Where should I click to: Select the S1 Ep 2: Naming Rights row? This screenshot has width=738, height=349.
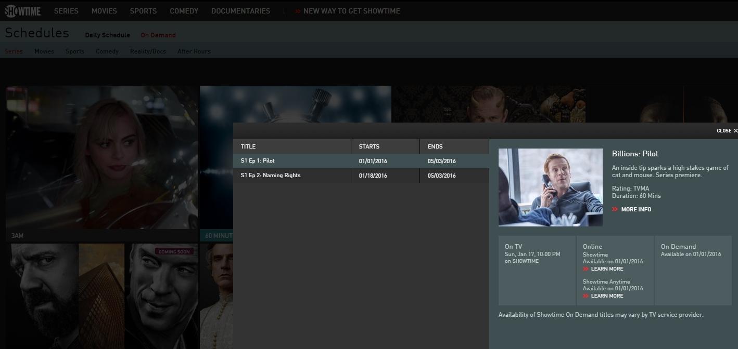pos(361,176)
